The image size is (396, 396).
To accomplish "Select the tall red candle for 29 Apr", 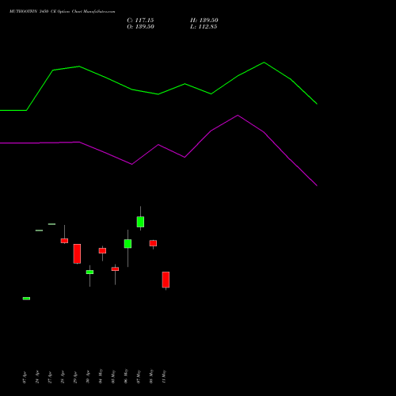I will point(77,253).
